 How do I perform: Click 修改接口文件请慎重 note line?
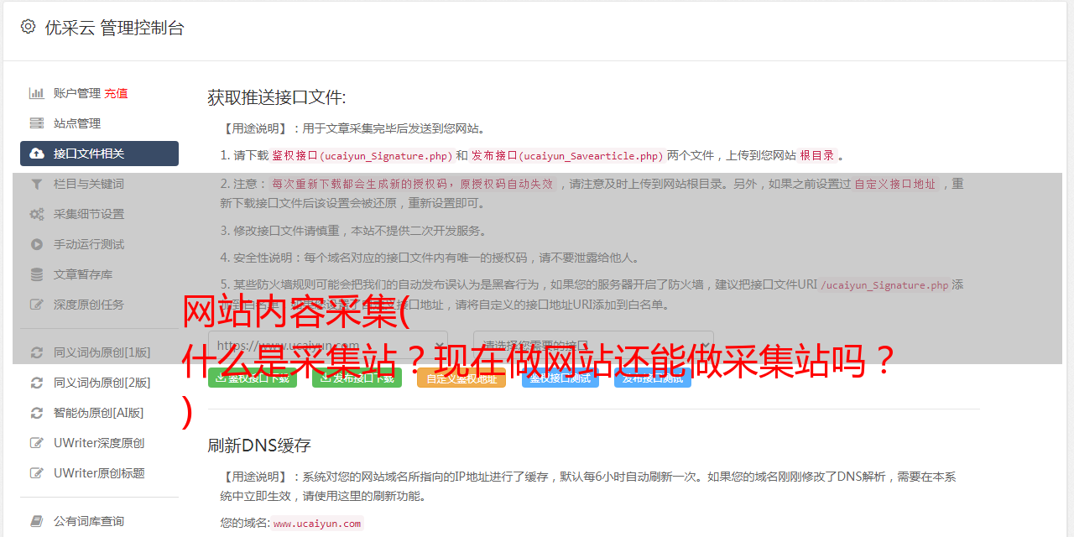(x=353, y=231)
